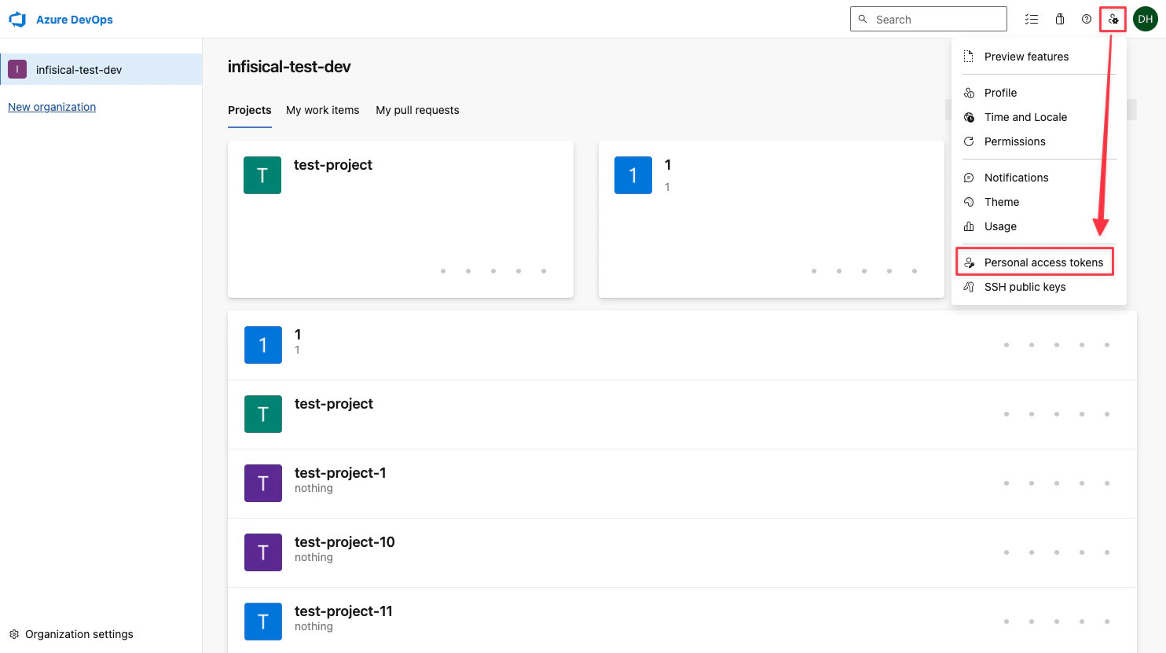Open project 1 in the project list

tap(298, 335)
